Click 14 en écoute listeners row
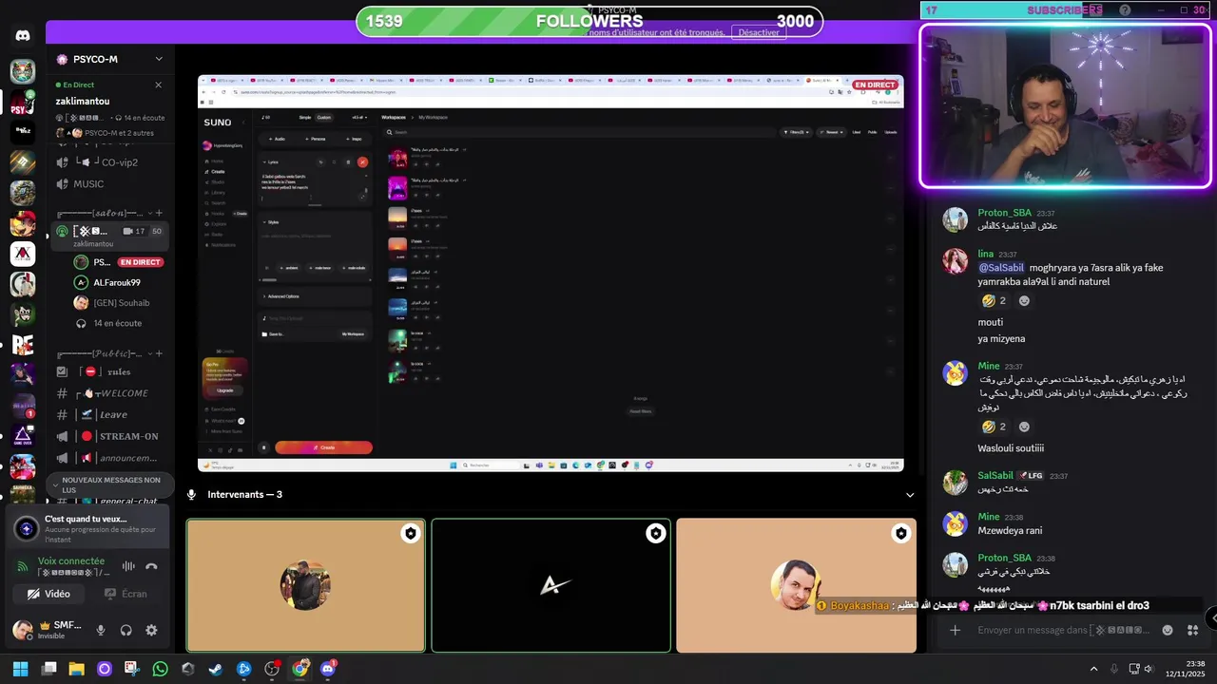 (x=119, y=323)
